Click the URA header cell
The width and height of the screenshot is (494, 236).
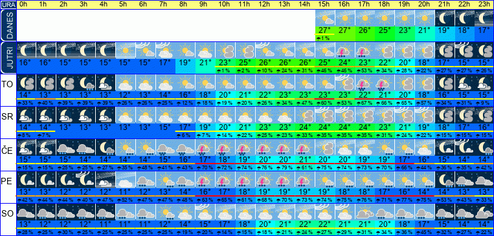[8, 5]
